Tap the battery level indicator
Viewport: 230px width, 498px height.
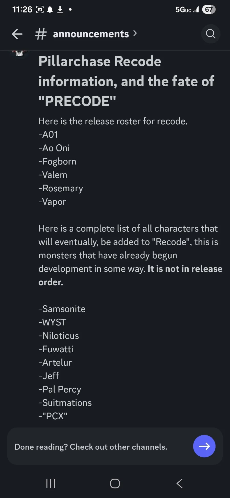tap(209, 10)
